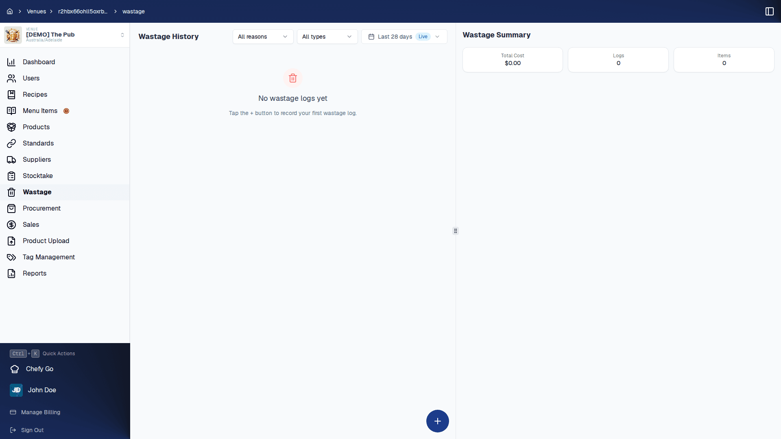The width and height of the screenshot is (781, 439).
Task: Click the Tag Management tags icon
Action: pyautogui.click(x=11, y=257)
